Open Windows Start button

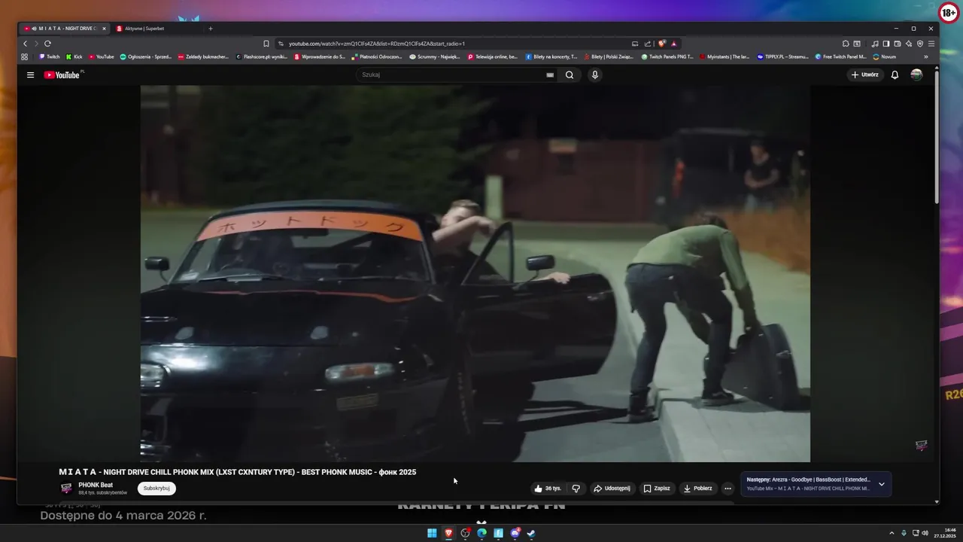click(432, 533)
